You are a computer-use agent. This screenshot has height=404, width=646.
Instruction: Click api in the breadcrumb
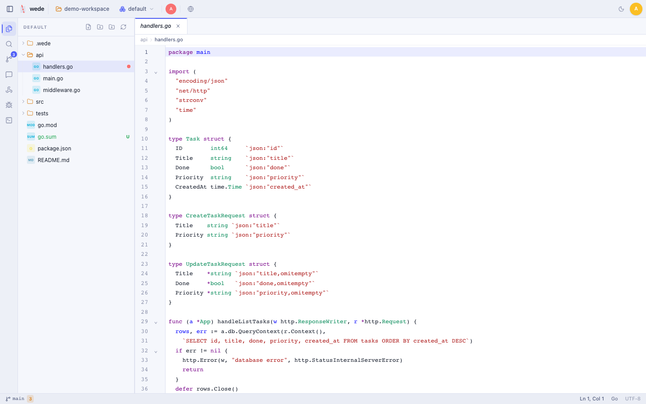point(144,40)
